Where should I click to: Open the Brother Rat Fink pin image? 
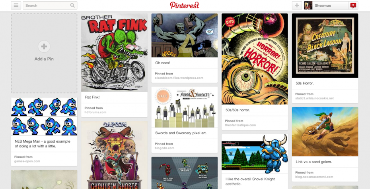point(115,53)
